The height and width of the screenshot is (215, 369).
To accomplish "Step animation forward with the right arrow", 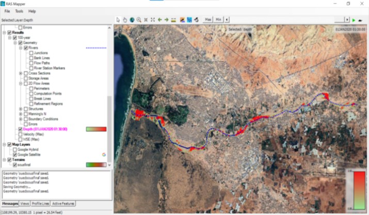I will coord(347,20).
